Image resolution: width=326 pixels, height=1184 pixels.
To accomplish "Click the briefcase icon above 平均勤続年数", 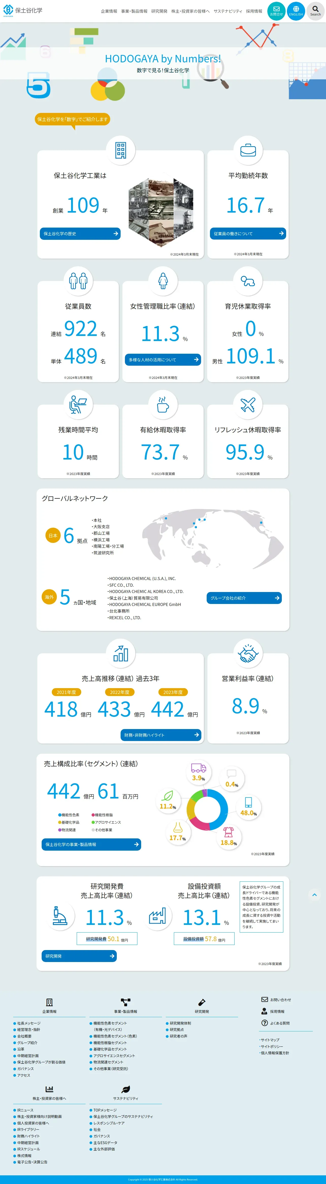I will (x=248, y=150).
